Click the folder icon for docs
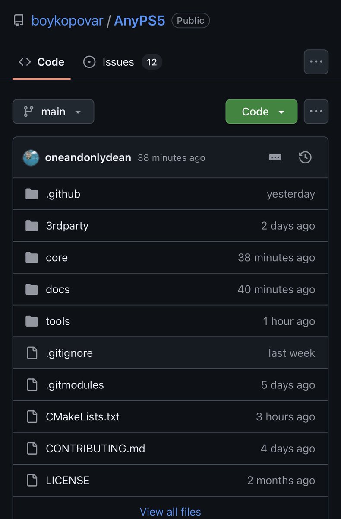Image resolution: width=341 pixels, height=519 pixels. coord(32,289)
